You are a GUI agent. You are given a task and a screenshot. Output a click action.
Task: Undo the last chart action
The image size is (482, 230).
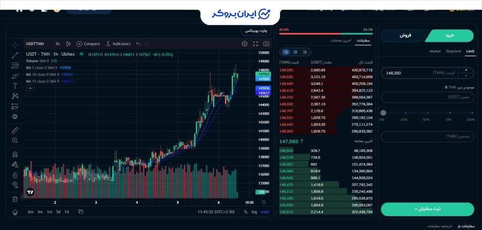138,44
